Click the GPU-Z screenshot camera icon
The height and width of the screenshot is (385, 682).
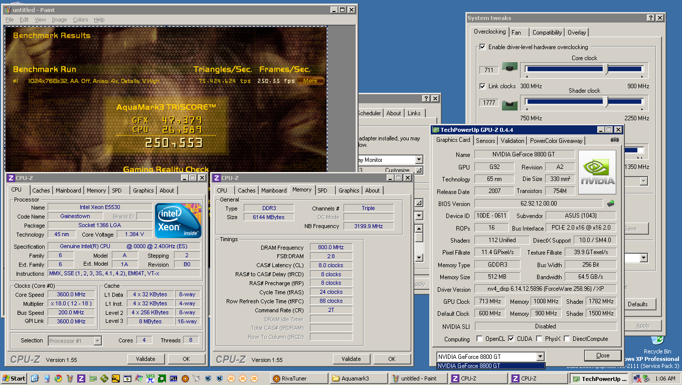coord(615,140)
